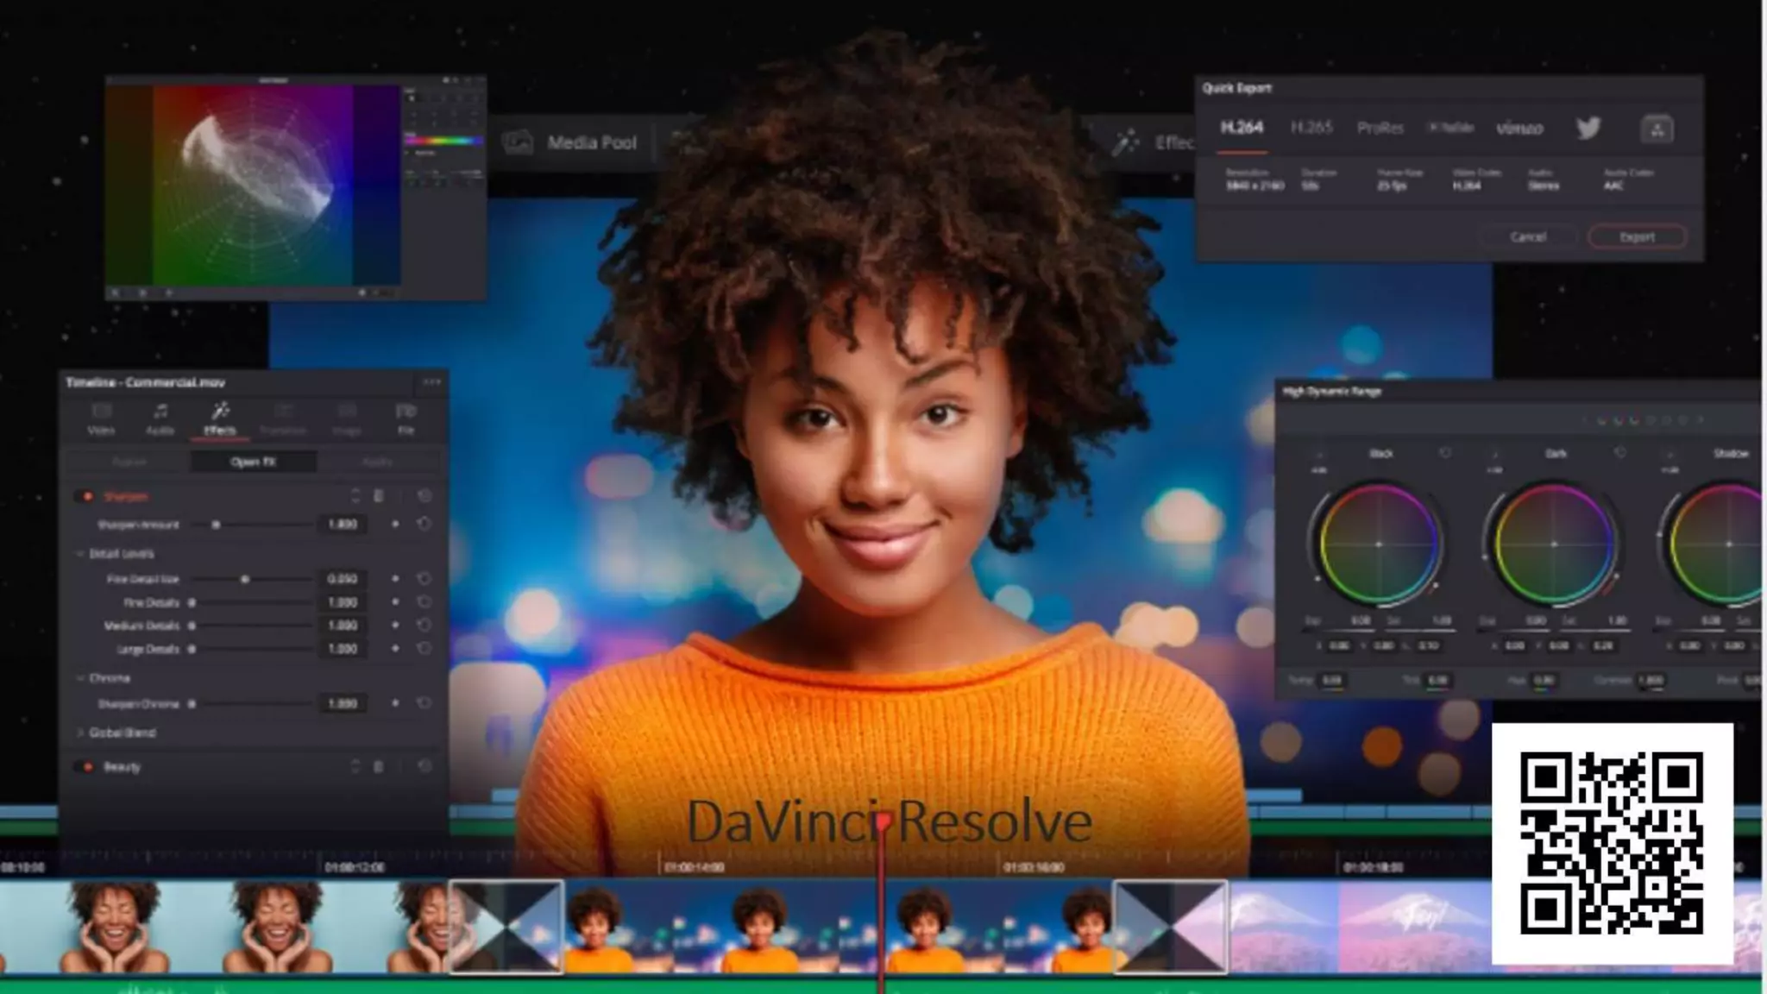The height and width of the screenshot is (994, 1767).
Task: Reset the Sharpen Amount parameter
Action: pyautogui.click(x=424, y=524)
